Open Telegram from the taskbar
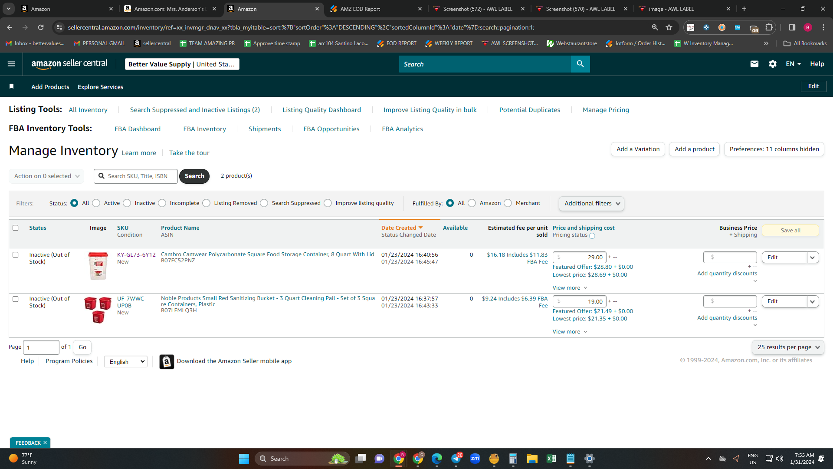 (x=456, y=459)
